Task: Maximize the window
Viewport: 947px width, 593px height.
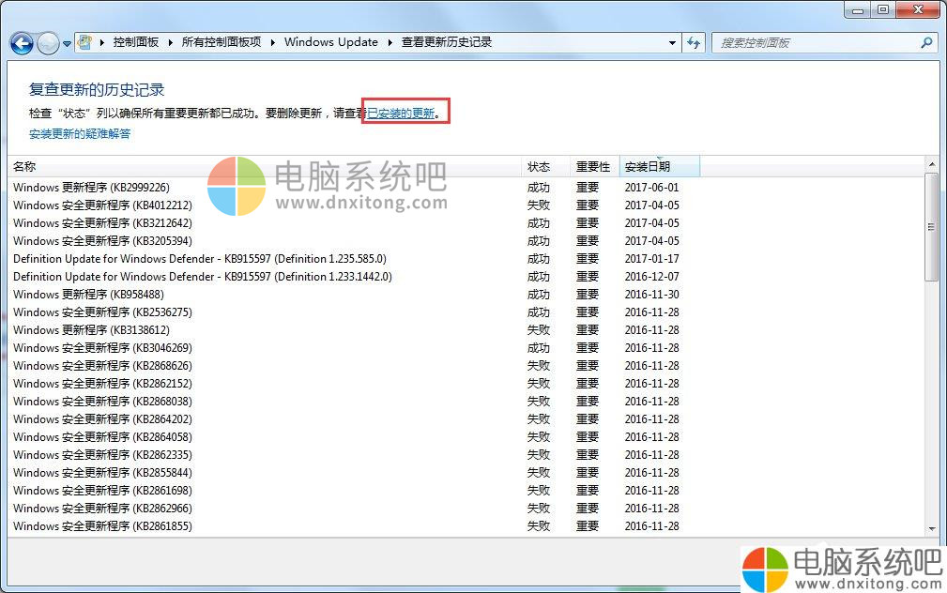Action: (883, 9)
